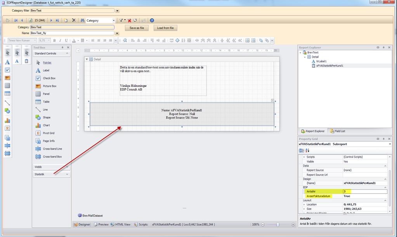Collapse the Detail band arrow

[x=87, y=59]
